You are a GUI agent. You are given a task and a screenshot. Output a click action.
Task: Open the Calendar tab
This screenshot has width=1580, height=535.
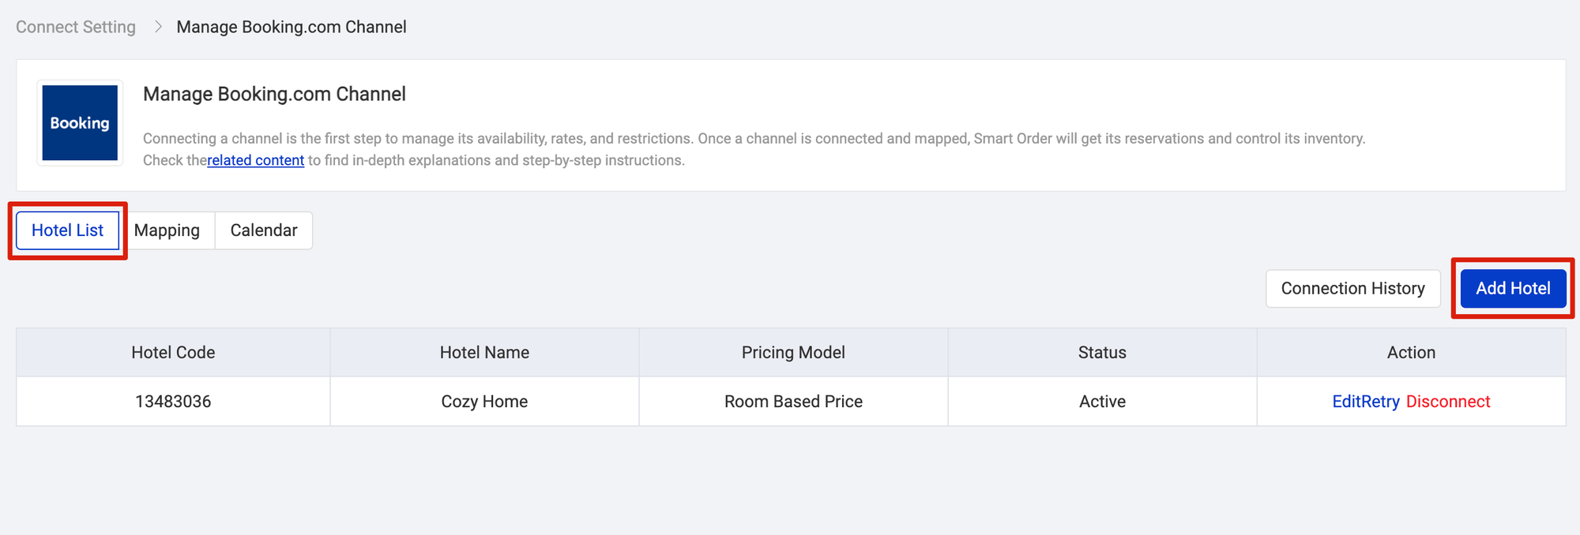(264, 230)
